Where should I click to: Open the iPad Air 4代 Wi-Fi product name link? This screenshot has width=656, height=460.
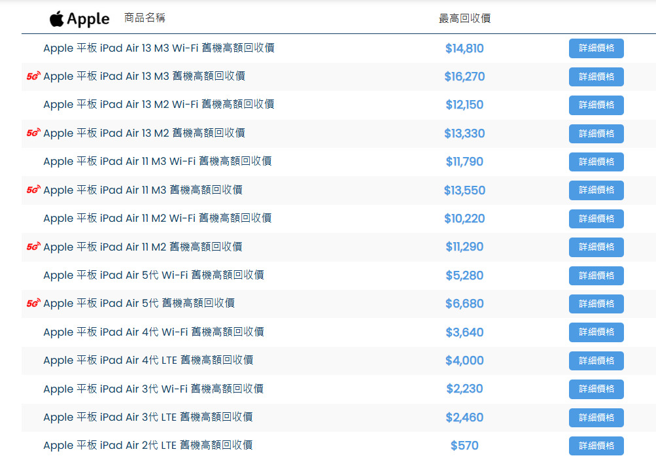coord(153,332)
